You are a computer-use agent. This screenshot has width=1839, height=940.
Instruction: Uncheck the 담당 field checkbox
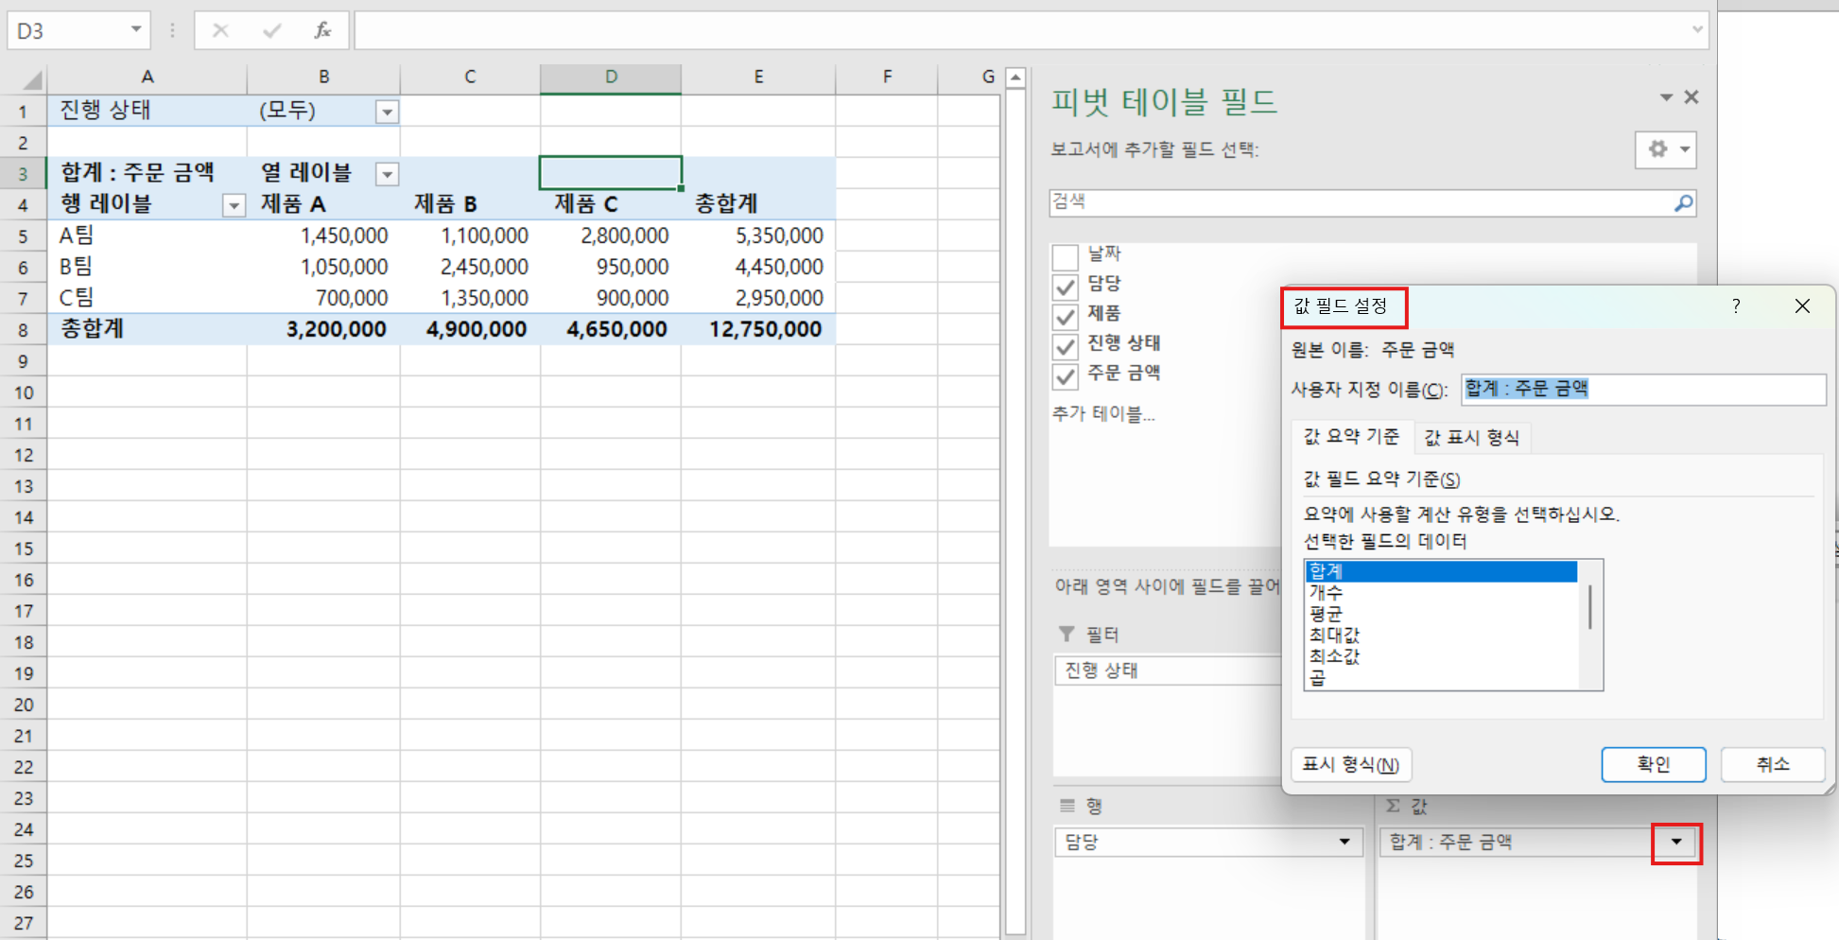1066,286
